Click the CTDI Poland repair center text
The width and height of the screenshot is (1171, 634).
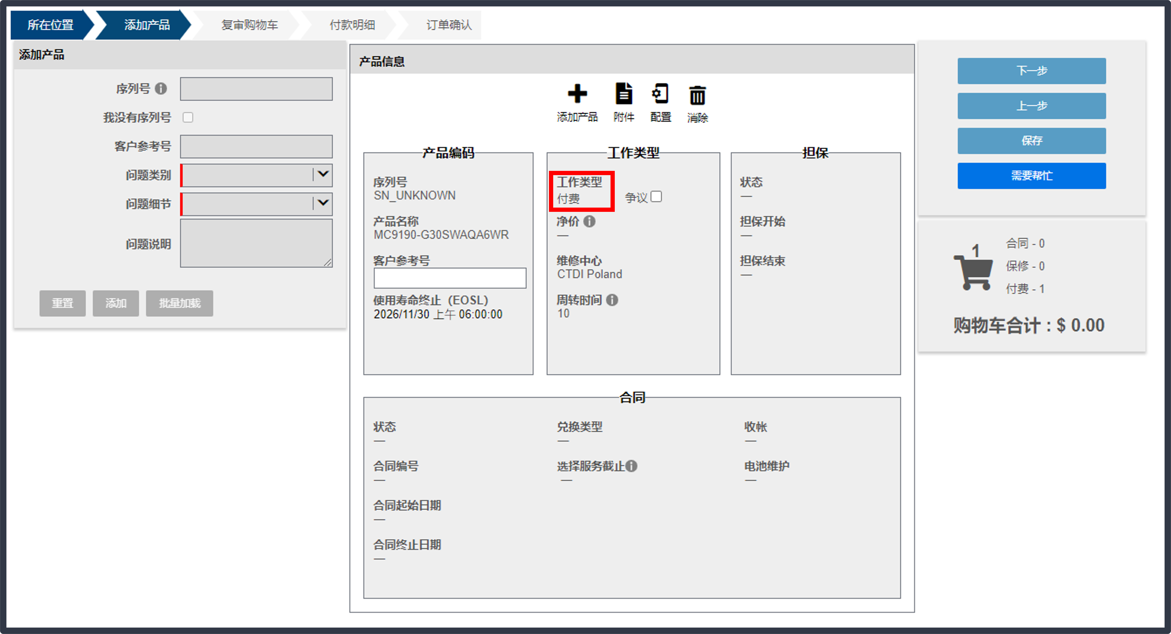590,274
